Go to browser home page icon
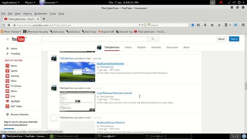 [212, 25]
